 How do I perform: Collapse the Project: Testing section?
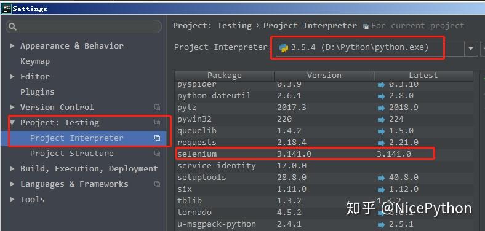click(12, 123)
